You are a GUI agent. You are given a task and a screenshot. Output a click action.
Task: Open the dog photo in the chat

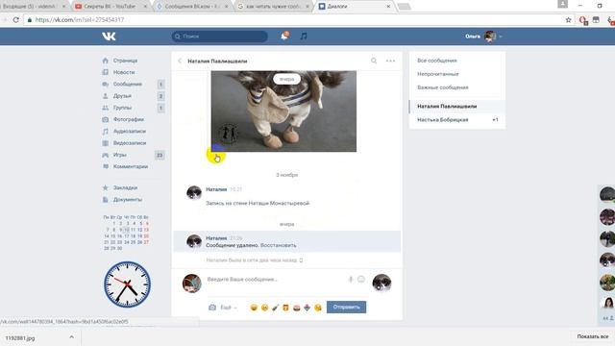point(283,111)
